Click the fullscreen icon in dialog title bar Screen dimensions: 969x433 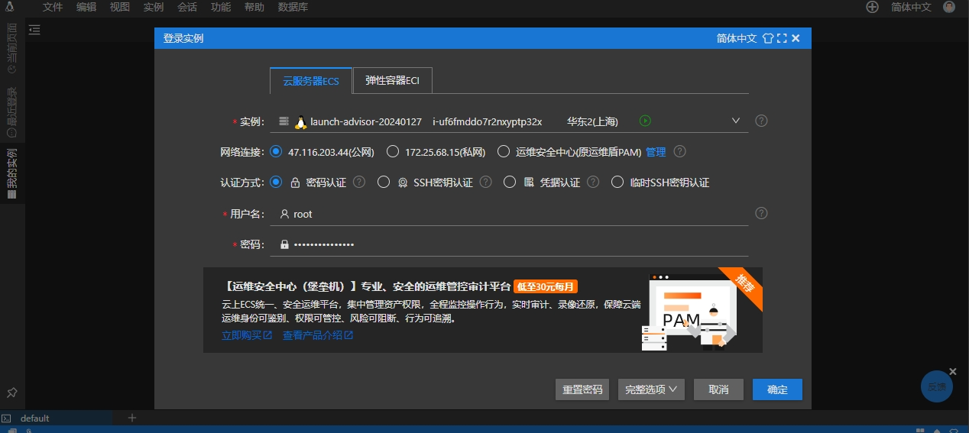pos(782,38)
